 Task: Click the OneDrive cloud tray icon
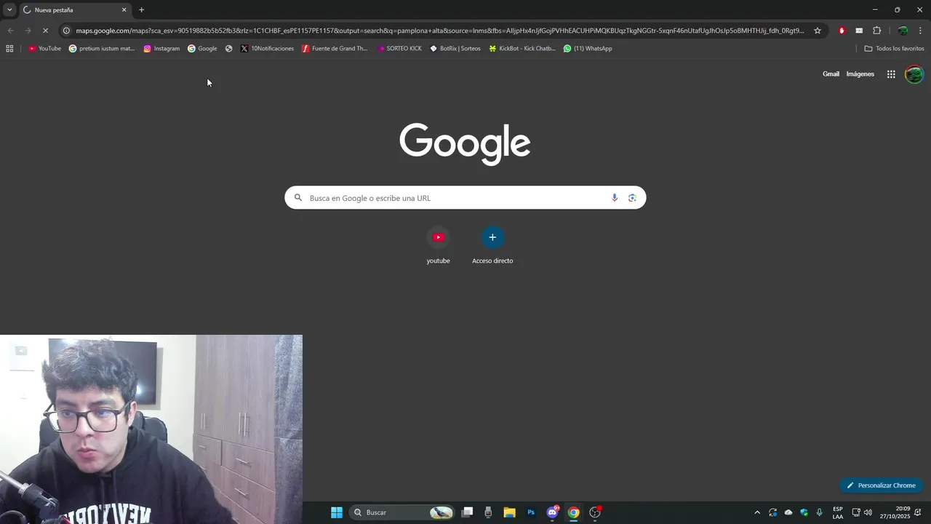788,512
